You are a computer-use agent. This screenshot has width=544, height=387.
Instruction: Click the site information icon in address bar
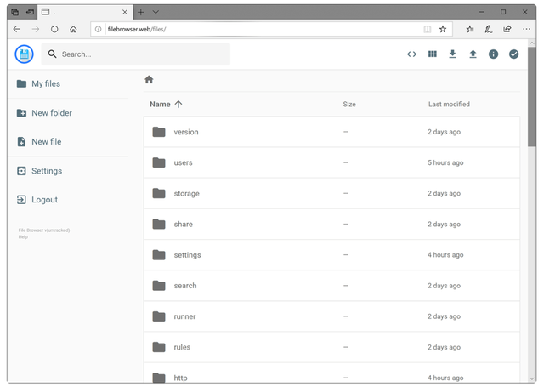pyautogui.click(x=99, y=29)
